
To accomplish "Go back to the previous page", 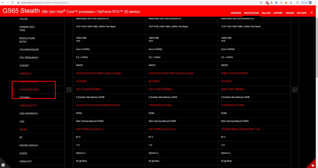I will tap(3, 3).
